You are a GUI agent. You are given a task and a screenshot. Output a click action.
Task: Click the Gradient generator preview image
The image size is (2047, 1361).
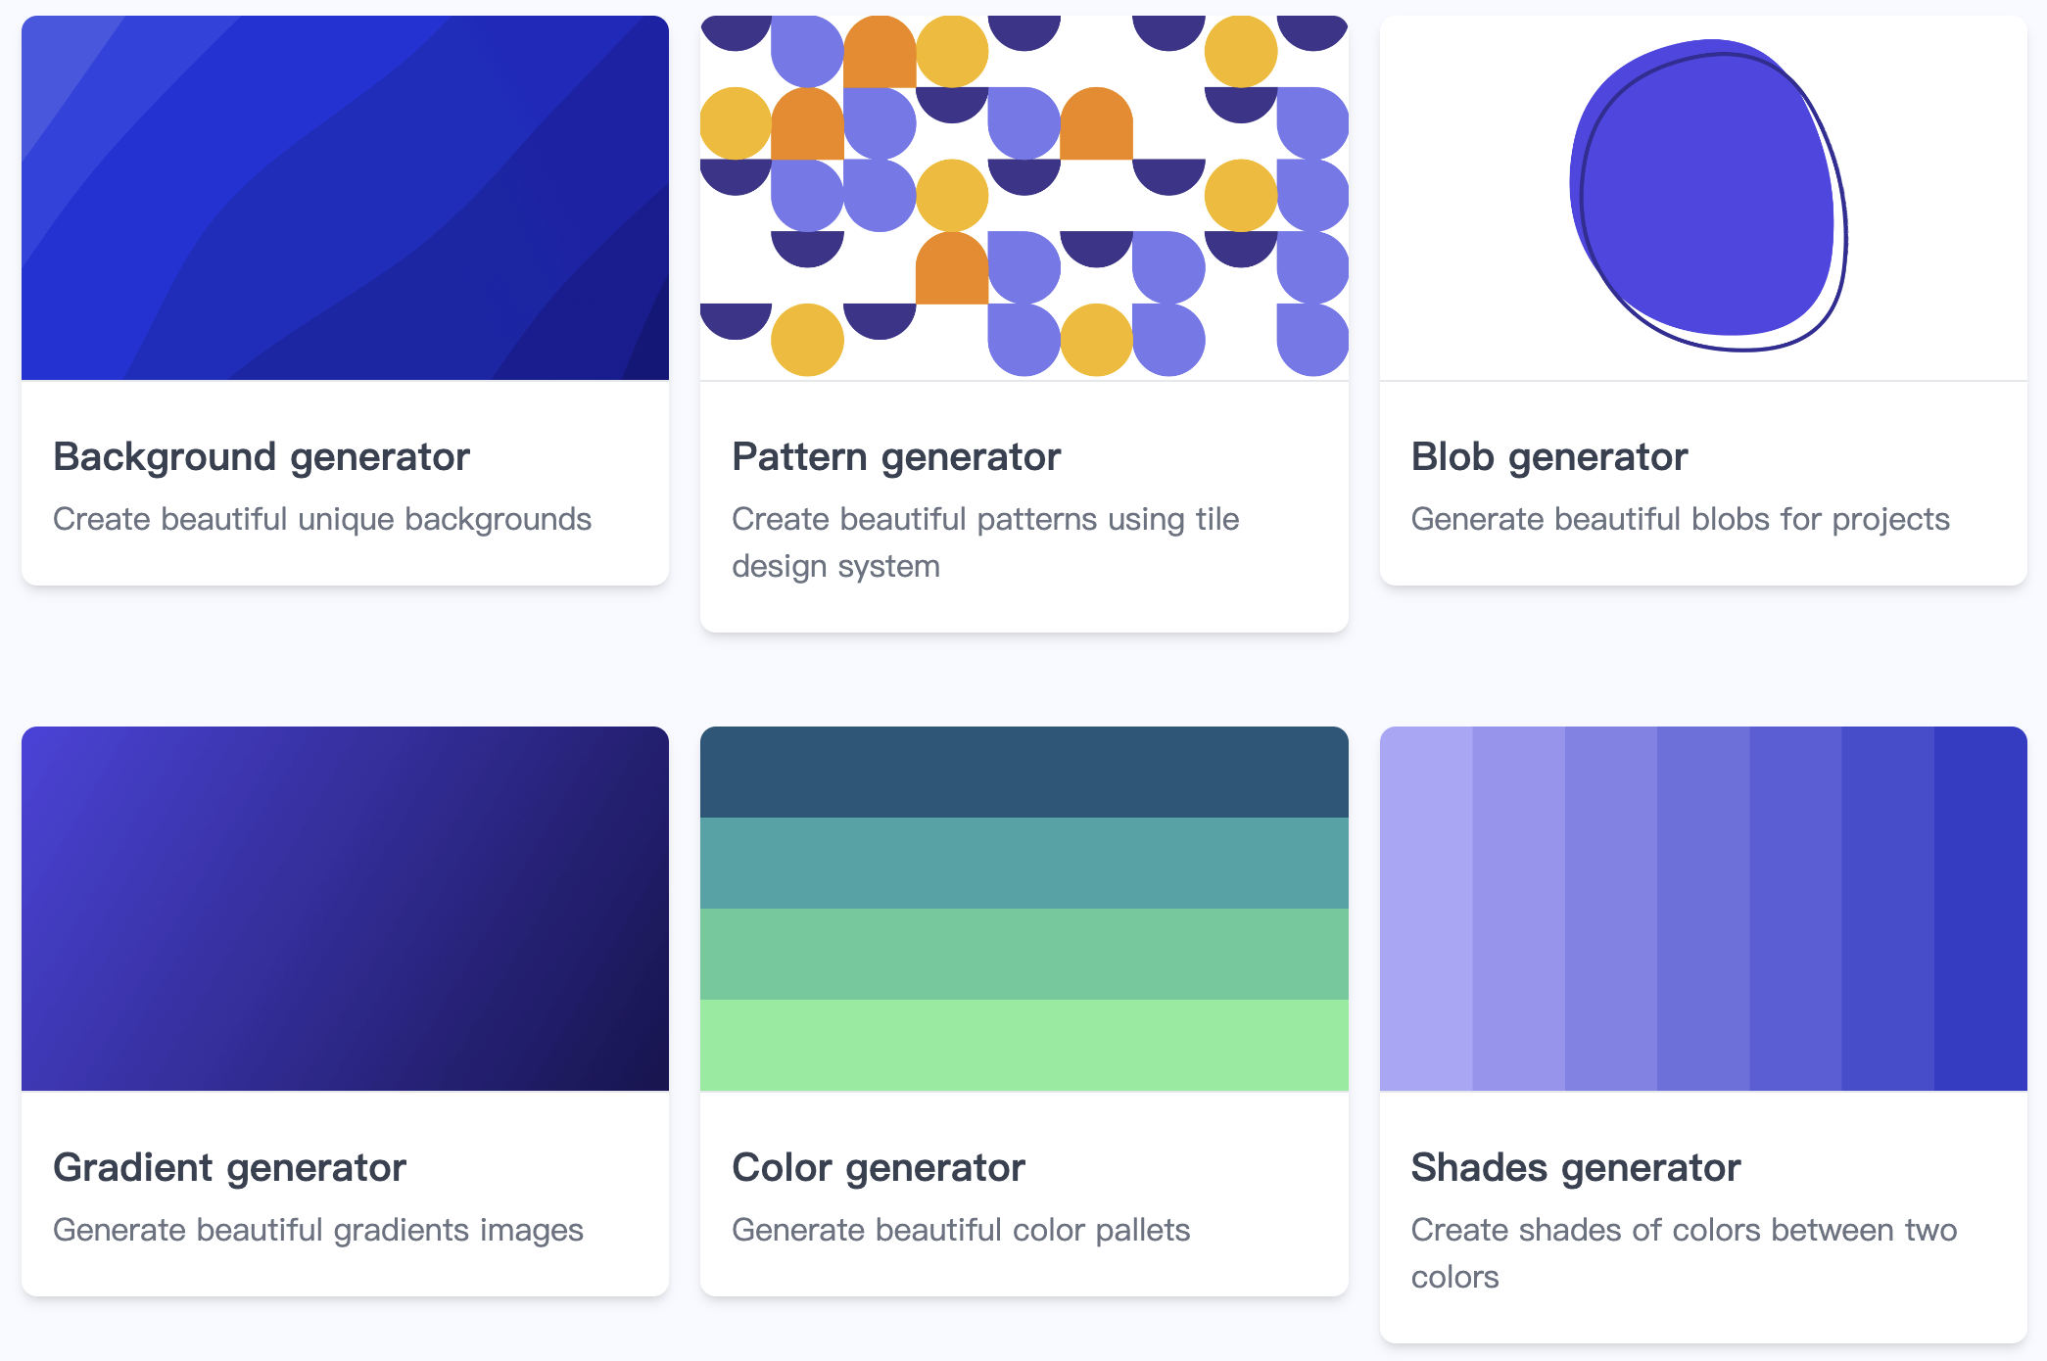coord(345,908)
